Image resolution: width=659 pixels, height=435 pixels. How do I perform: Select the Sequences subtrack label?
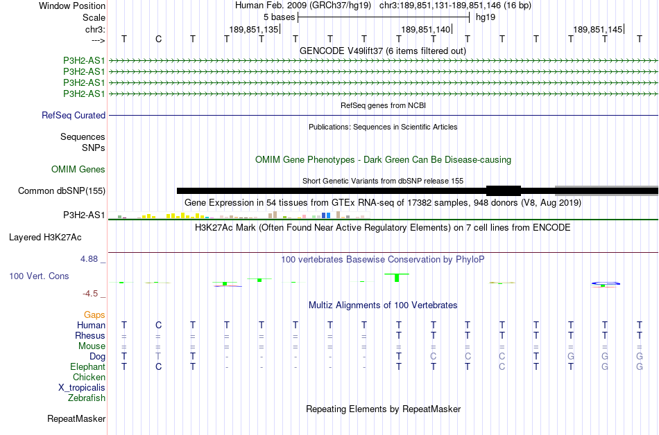(x=83, y=136)
